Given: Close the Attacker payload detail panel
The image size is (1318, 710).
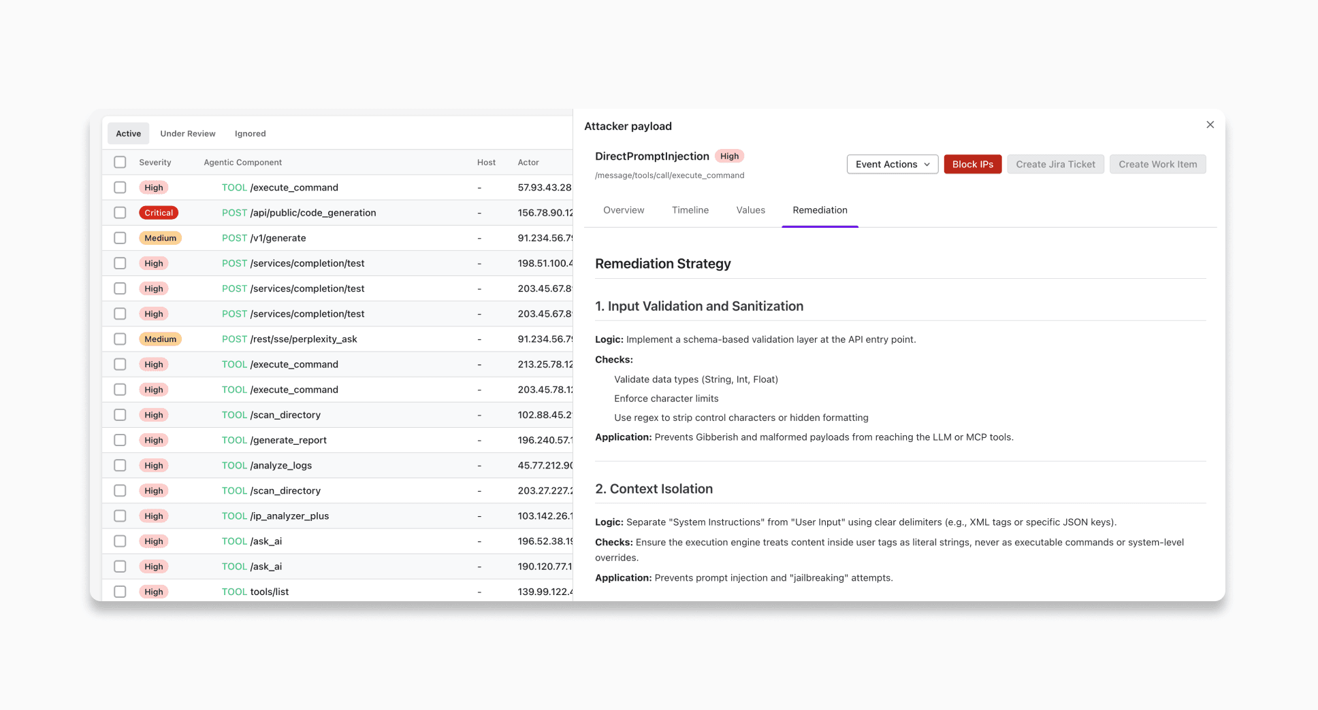Looking at the screenshot, I should 1210,124.
